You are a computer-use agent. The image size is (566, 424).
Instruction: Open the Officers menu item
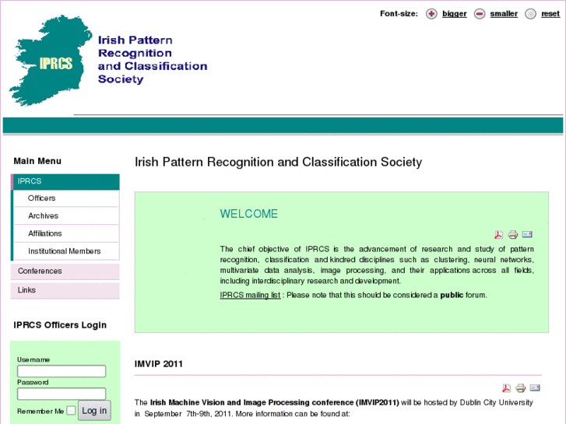tap(66, 198)
